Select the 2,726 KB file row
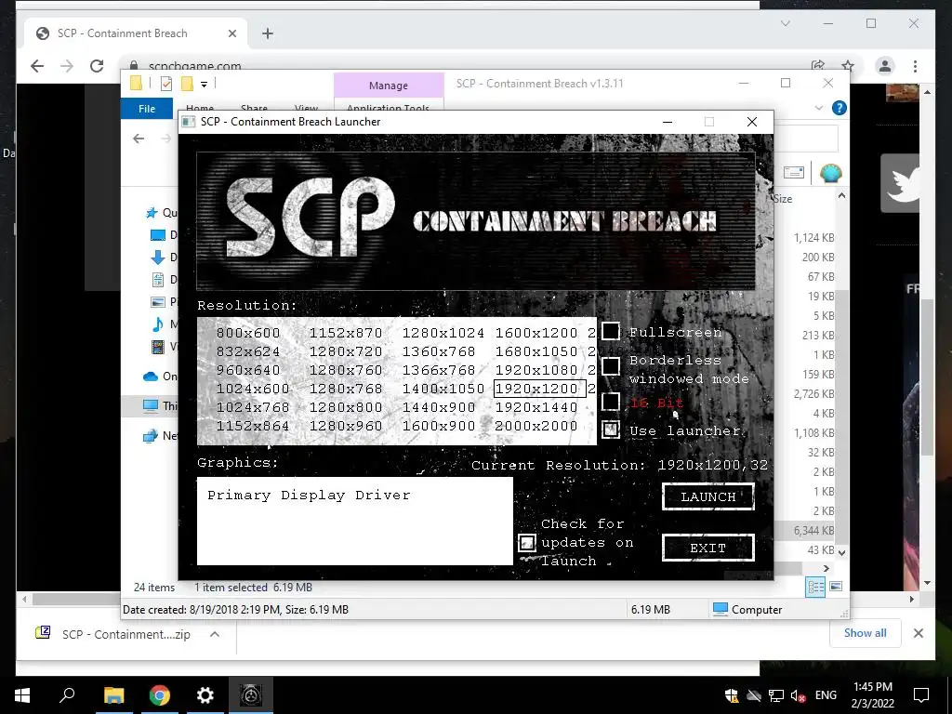This screenshot has height=714, width=952. [813, 394]
